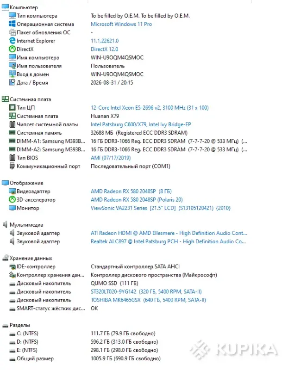Select the Общий размер row label
The height and width of the screenshot is (370, 288).
(35, 359)
